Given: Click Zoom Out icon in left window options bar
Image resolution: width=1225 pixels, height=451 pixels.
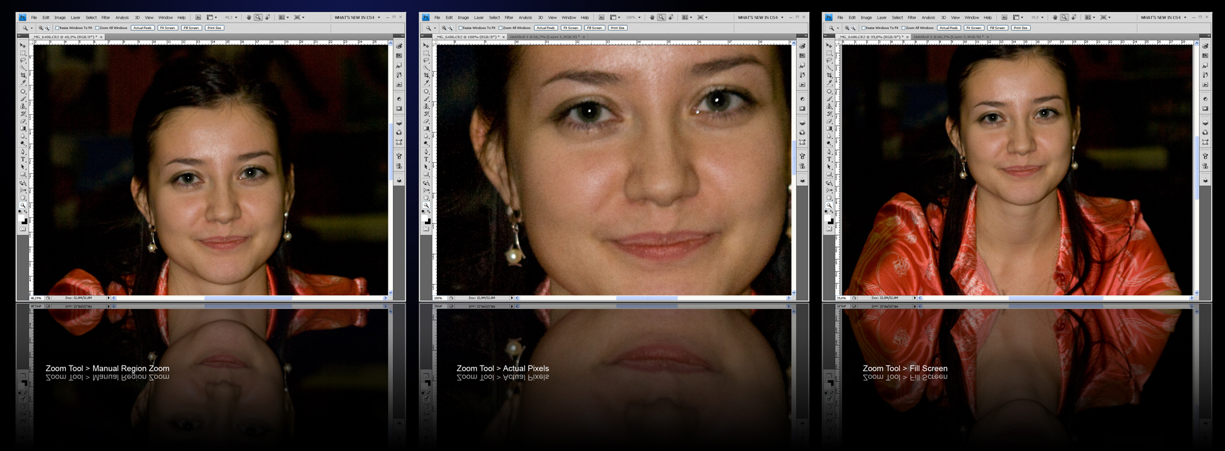Looking at the screenshot, I should click(x=47, y=28).
